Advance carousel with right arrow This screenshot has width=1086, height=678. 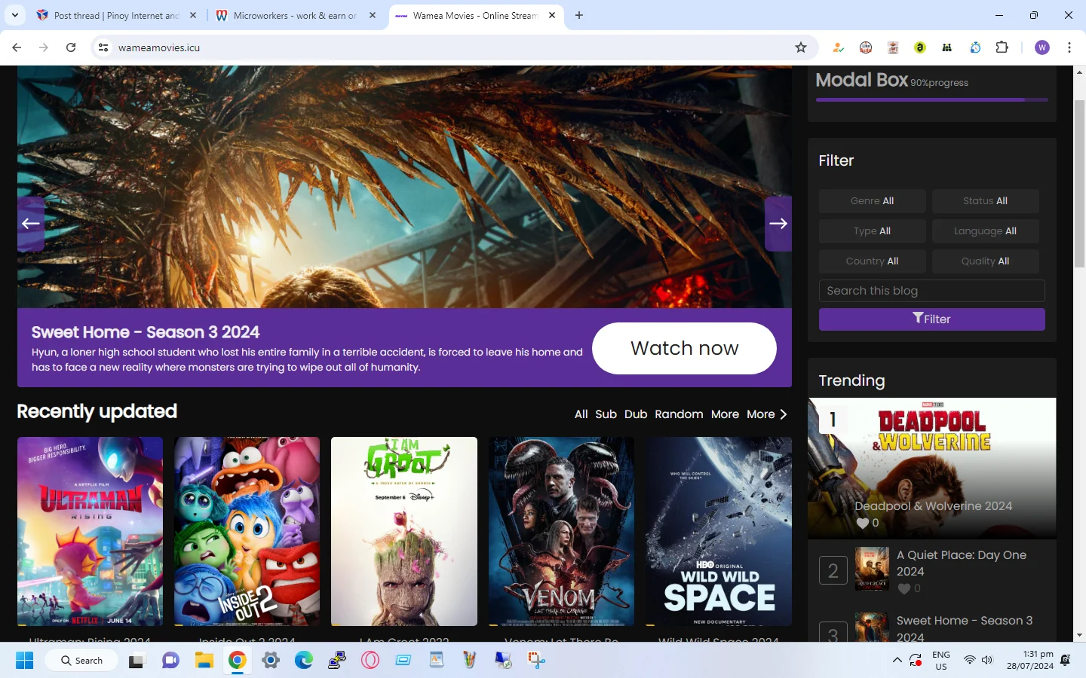(778, 224)
